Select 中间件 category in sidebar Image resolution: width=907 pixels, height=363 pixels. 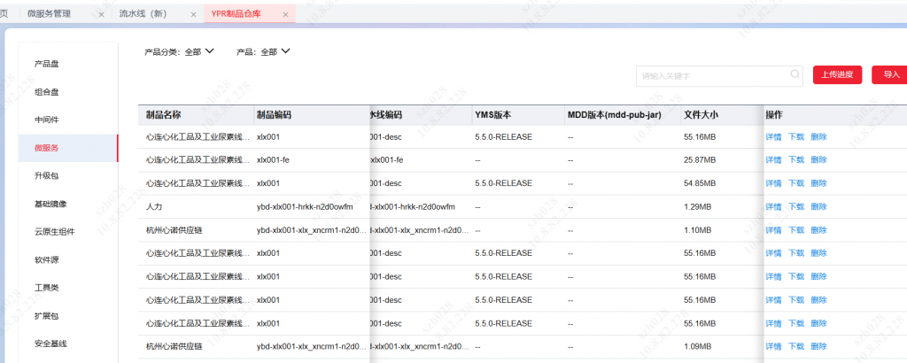click(47, 120)
